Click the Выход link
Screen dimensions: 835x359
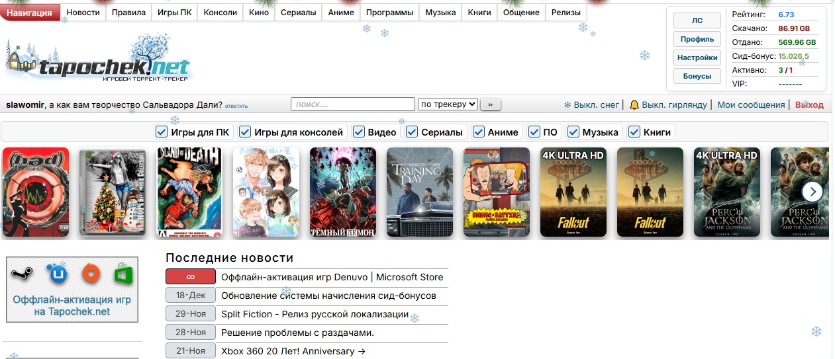(809, 104)
